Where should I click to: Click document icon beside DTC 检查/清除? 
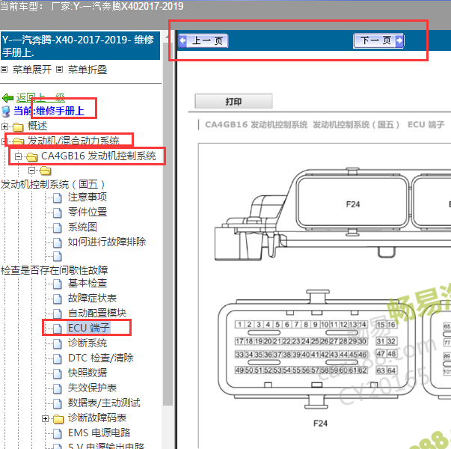[58, 358]
